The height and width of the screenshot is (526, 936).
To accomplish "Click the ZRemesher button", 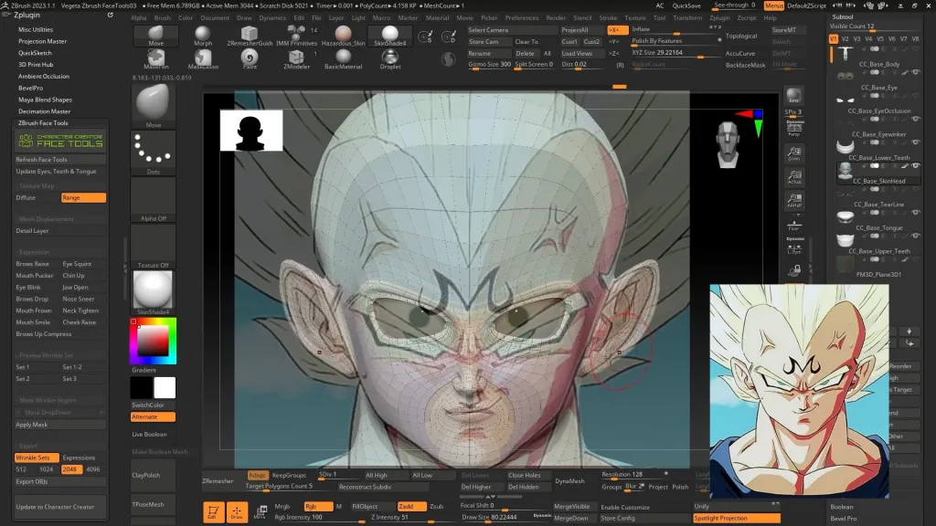I will point(218,480).
